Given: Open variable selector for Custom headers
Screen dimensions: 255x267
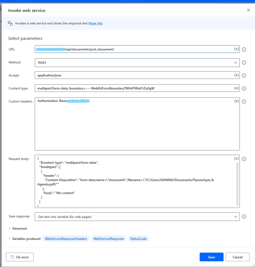Looking at the screenshot, I should click(x=237, y=101).
